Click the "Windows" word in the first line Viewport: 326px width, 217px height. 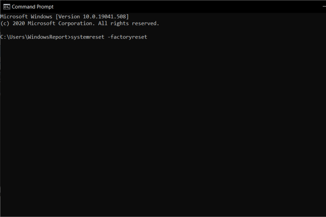click(x=42, y=16)
